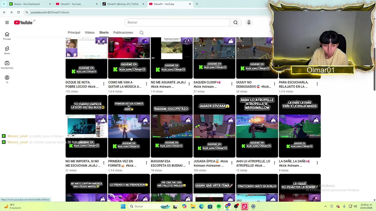Open Spotify from the taskbar
The width and height of the screenshot is (376, 211).
[219, 206]
